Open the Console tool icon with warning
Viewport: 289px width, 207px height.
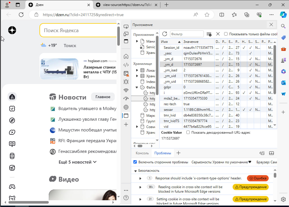126,74
